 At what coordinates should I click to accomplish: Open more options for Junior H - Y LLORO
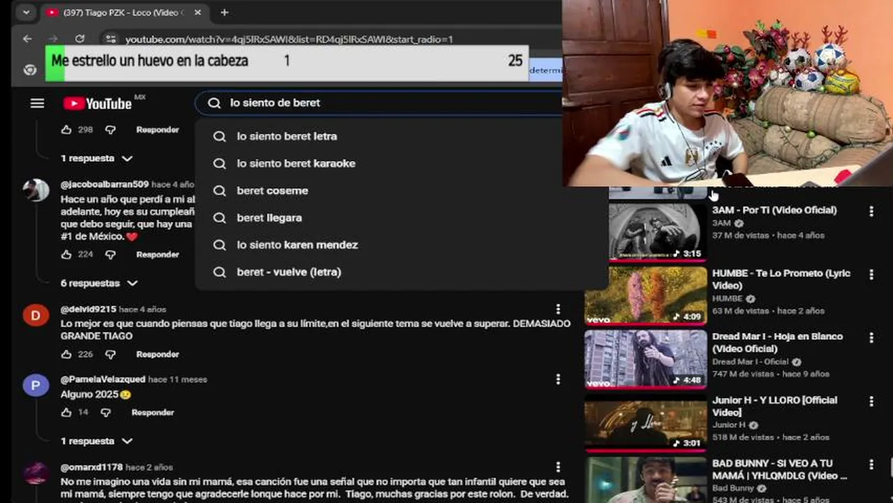pyautogui.click(x=871, y=402)
